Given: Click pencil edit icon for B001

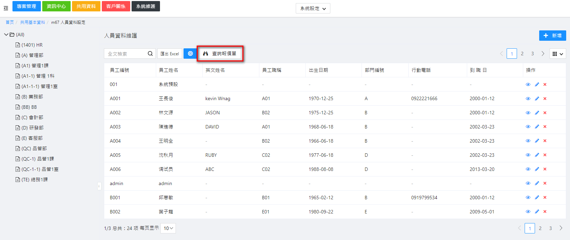Looking at the screenshot, I should pos(537,198).
